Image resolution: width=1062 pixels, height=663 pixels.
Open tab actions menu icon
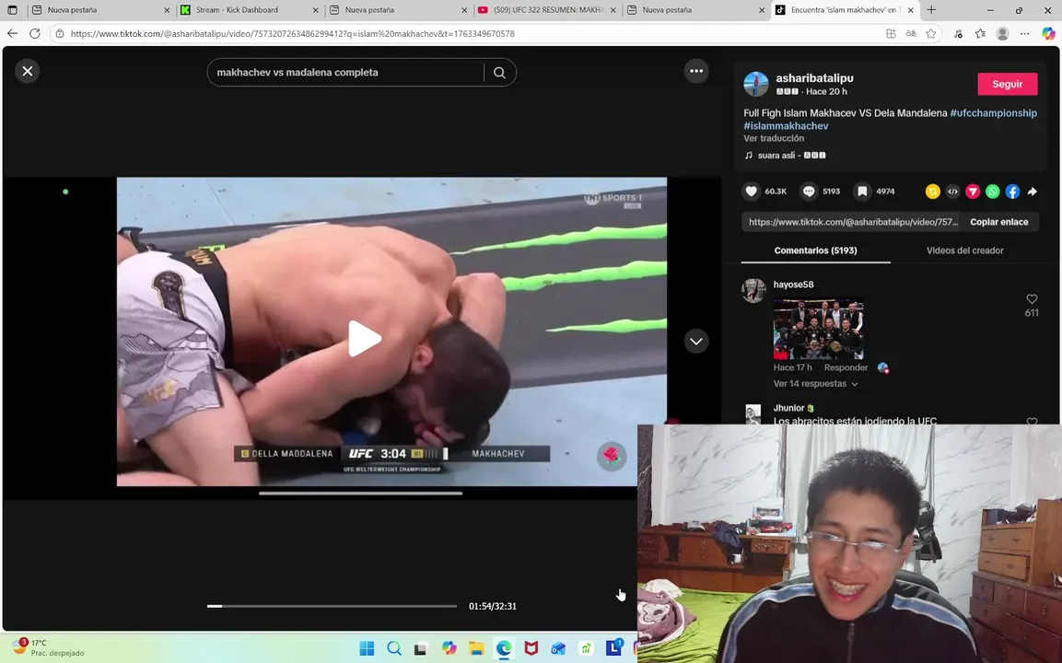click(12, 10)
